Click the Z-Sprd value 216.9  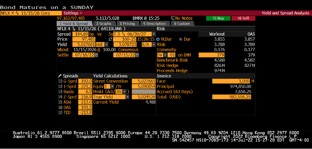85,97
